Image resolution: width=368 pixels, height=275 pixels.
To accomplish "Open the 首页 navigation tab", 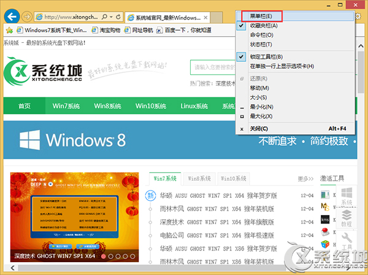I will (x=25, y=106).
